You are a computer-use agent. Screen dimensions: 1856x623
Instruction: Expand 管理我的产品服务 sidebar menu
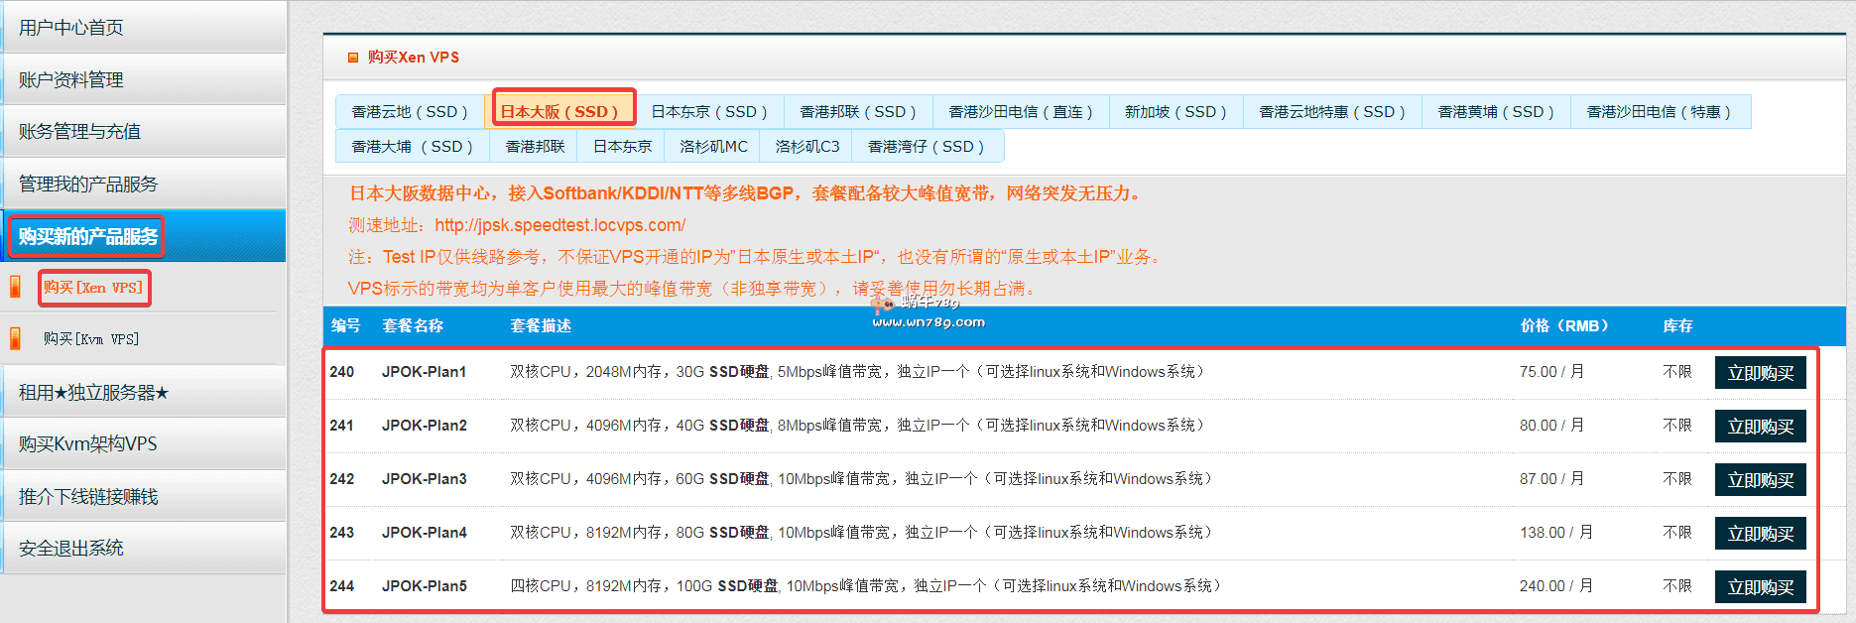pyautogui.click(x=87, y=184)
